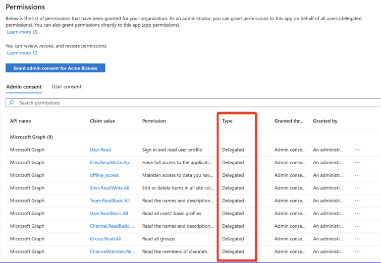Click the Granted thr... column header
The width and height of the screenshot is (381, 263).
point(289,121)
